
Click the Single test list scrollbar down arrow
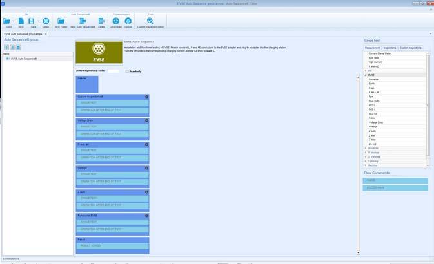coord(428,165)
